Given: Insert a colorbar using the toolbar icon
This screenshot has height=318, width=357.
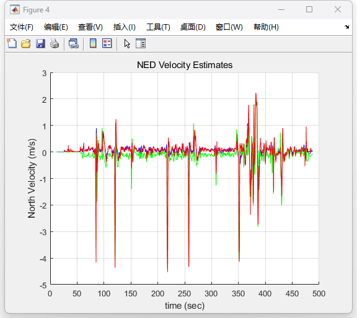Looking at the screenshot, I should 93,43.
